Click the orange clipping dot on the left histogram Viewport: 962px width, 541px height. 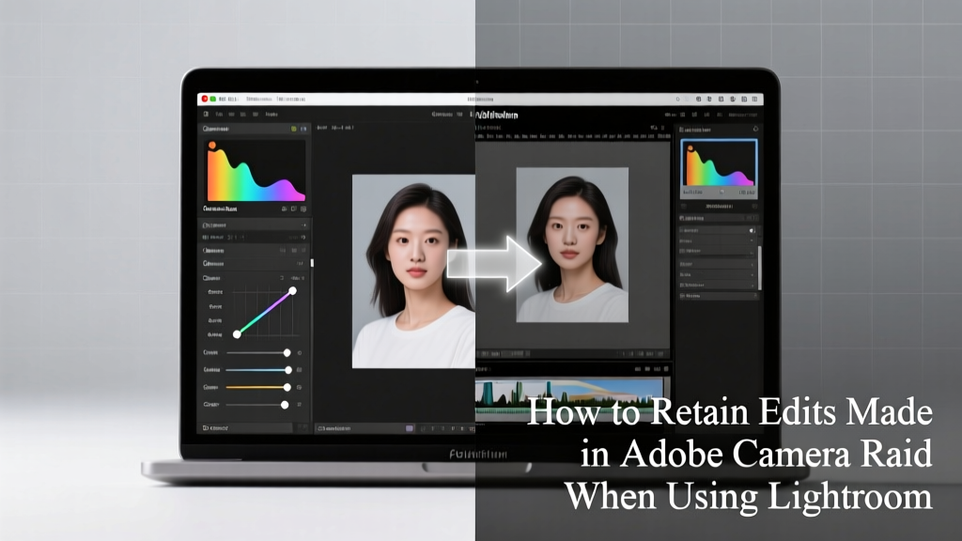211,146
